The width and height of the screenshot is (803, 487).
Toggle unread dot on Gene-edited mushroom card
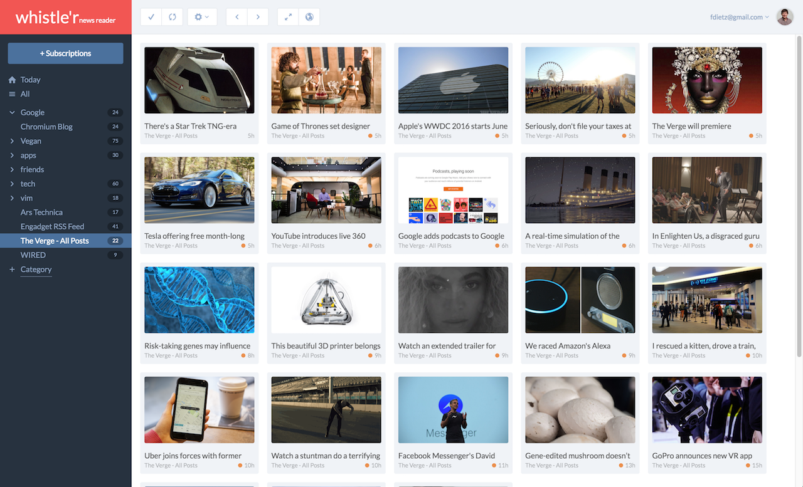point(621,466)
